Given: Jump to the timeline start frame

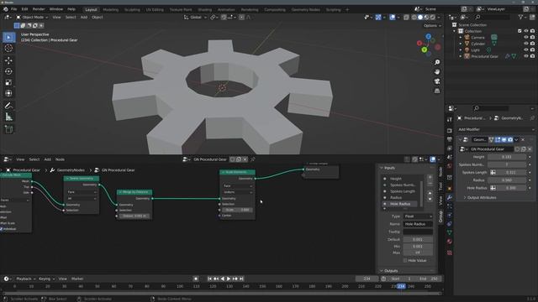Looking at the screenshot, I should (x=209, y=279).
